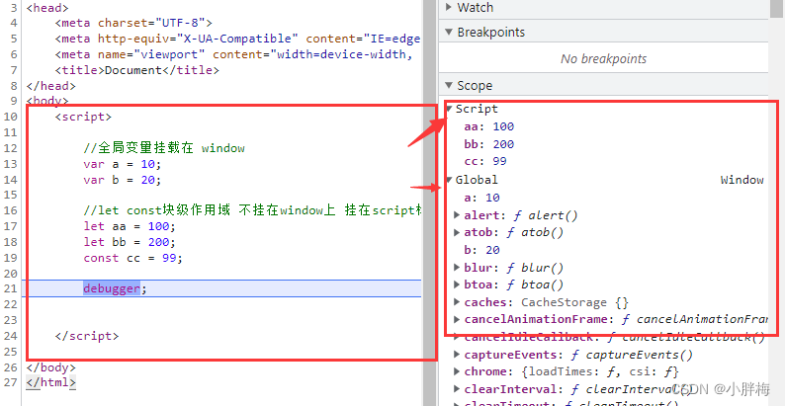Click the 'var b = 20;' code line

(123, 180)
